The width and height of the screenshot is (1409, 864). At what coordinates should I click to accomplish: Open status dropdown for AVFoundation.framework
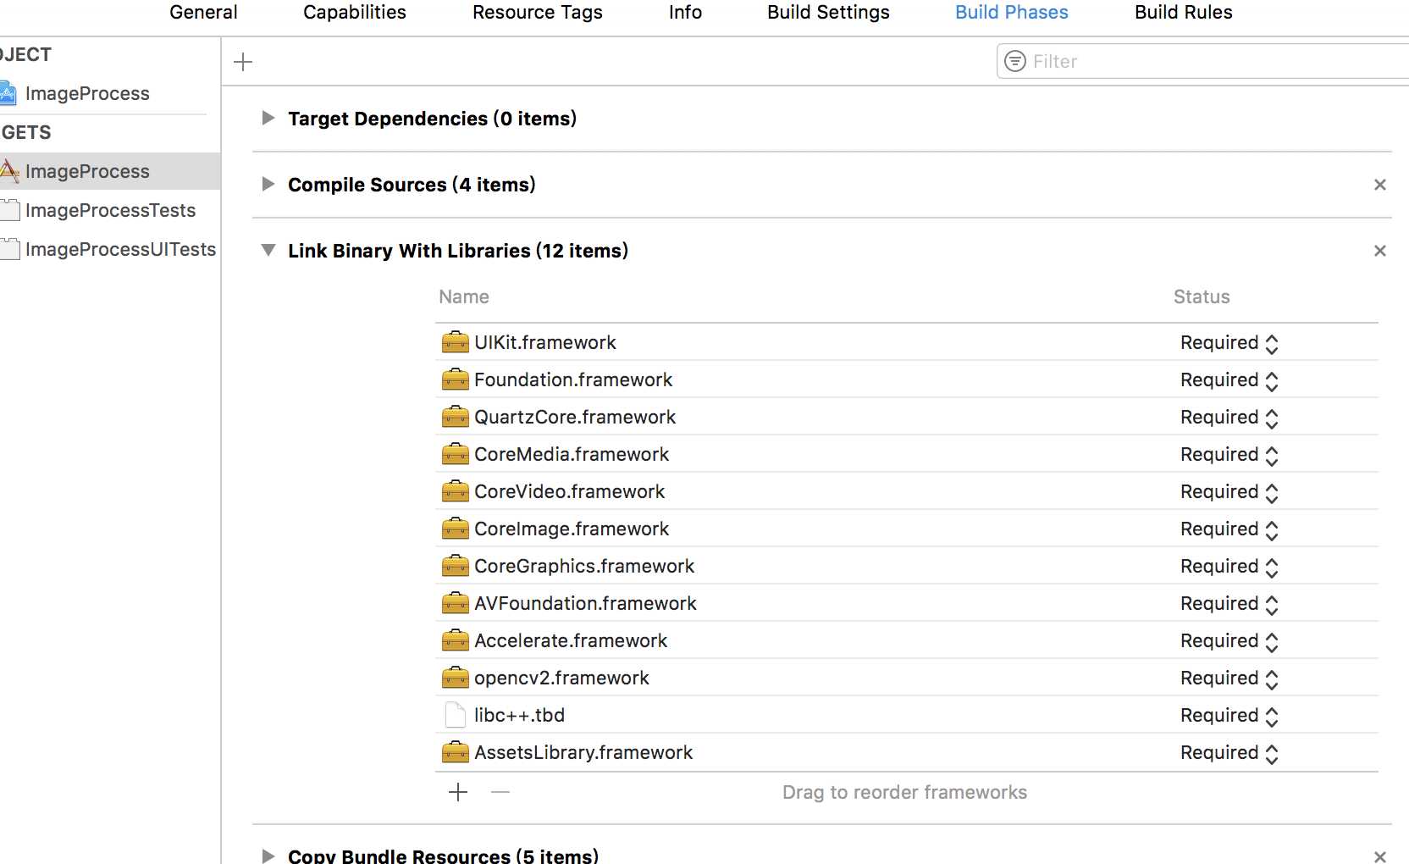1229,604
